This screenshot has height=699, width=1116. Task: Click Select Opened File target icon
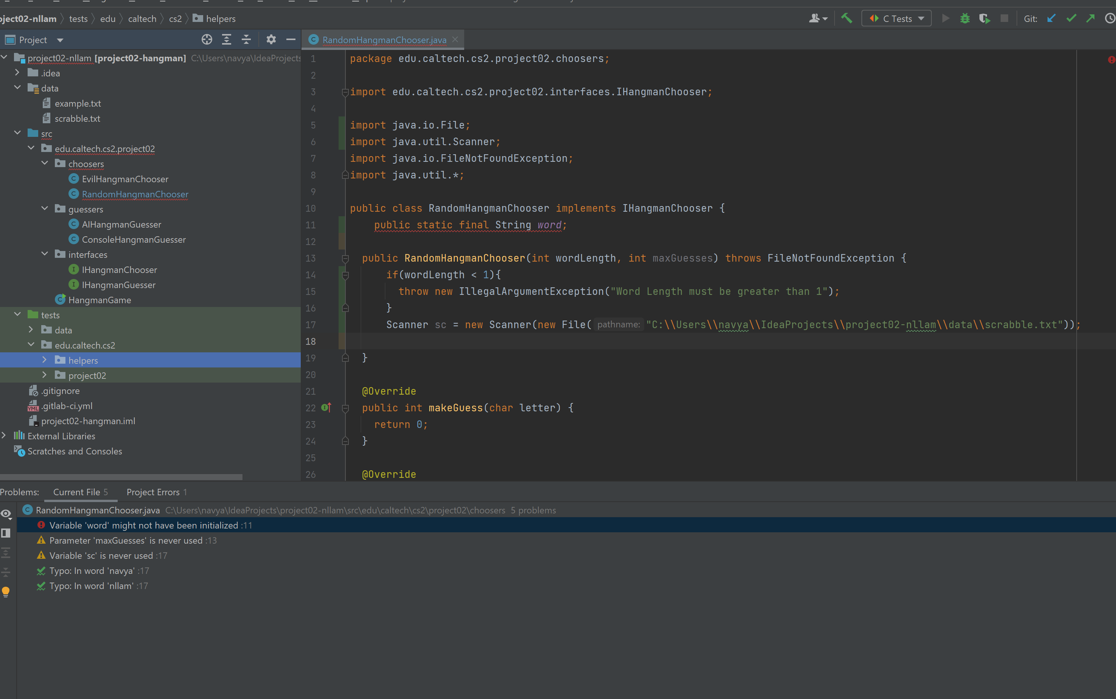click(207, 40)
